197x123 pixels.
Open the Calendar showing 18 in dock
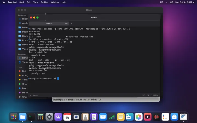(x=67, y=117)
